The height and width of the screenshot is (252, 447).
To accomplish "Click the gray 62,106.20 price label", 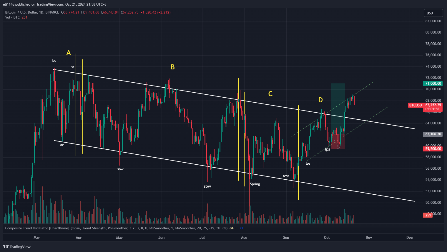I will [433, 134].
